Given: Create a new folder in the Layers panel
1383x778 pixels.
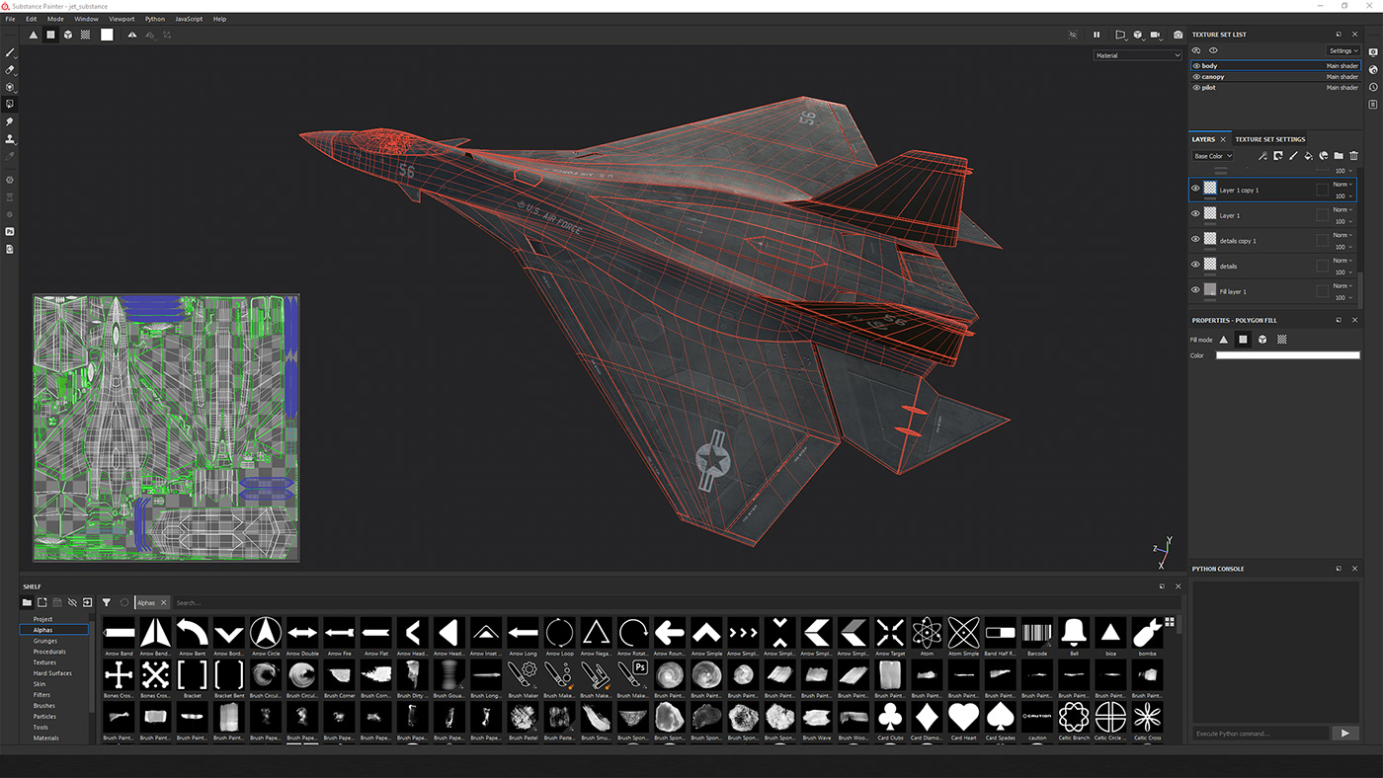Looking at the screenshot, I should [1339, 156].
